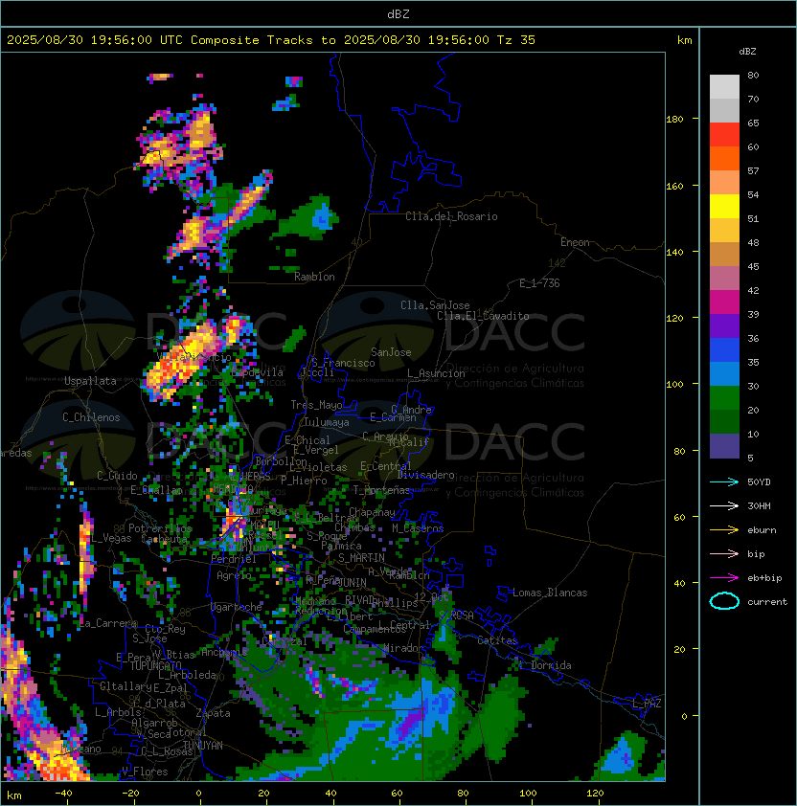Screen dimensions: 797x806
Task: Select the yellow eburn arrow symbol
Action: [x=724, y=530]
